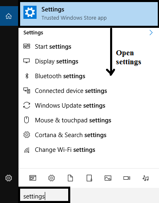Filter search results by Settings gear
This screenshot has width=159, height=203.
tap(51, 178)
